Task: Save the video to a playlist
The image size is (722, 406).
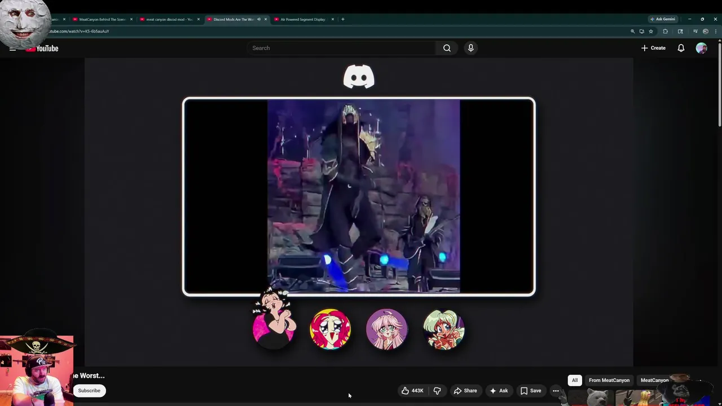Action: 530,391
